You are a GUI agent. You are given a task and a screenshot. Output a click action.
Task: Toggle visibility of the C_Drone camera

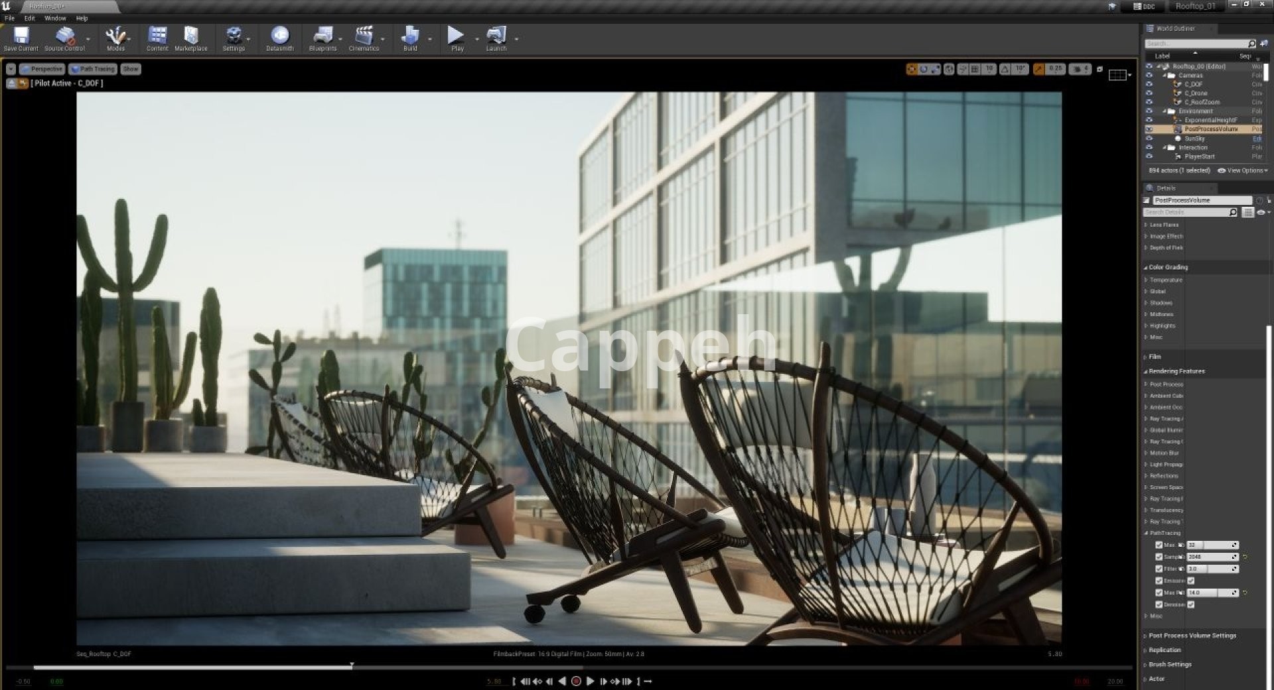1149,93
